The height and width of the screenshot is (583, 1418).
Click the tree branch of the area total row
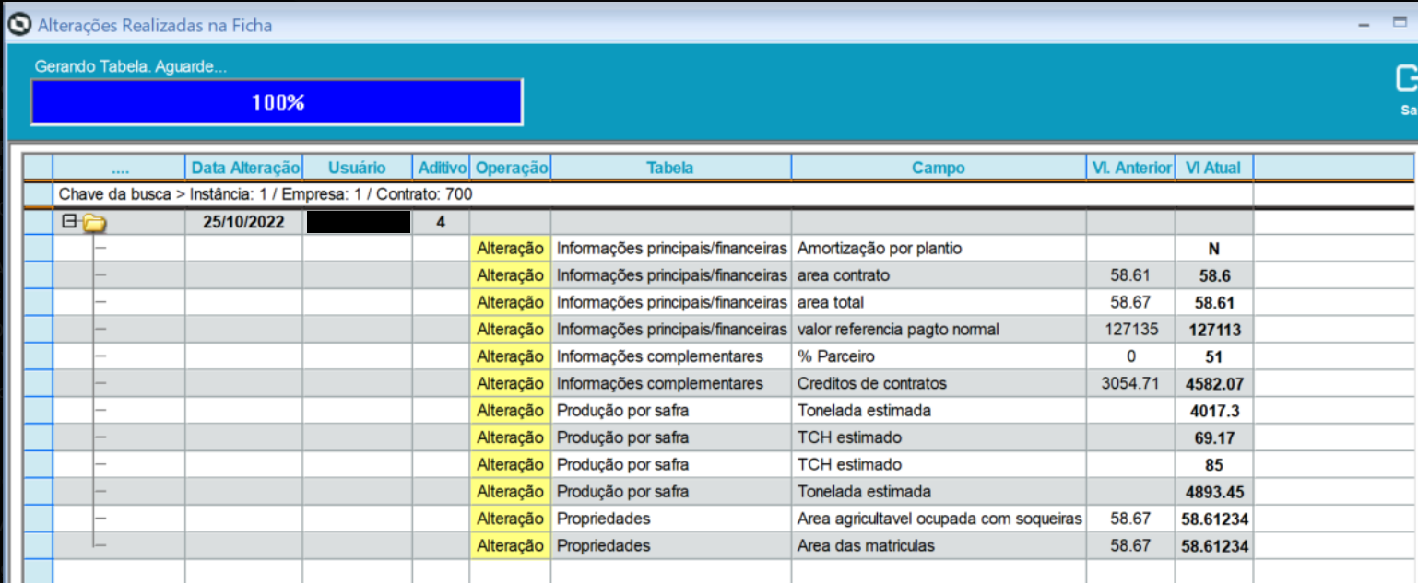(x=100, y=302)
